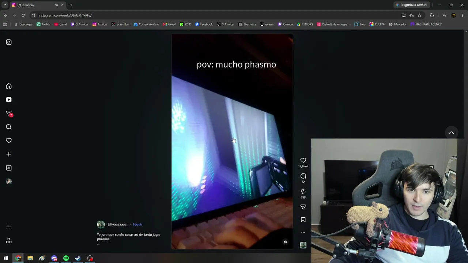Viewport: 468px width, 263px height.
Task: Open the reel's audio thumbnail
Action: 303,245
